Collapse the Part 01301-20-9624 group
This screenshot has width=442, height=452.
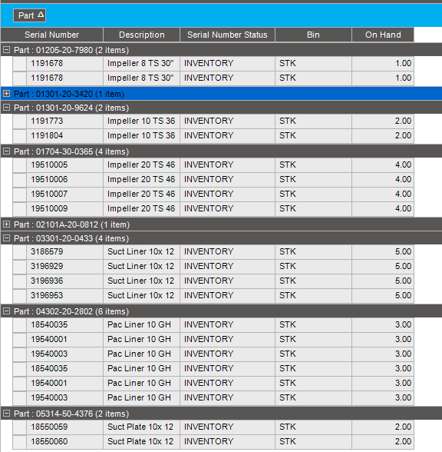point(6,108)
